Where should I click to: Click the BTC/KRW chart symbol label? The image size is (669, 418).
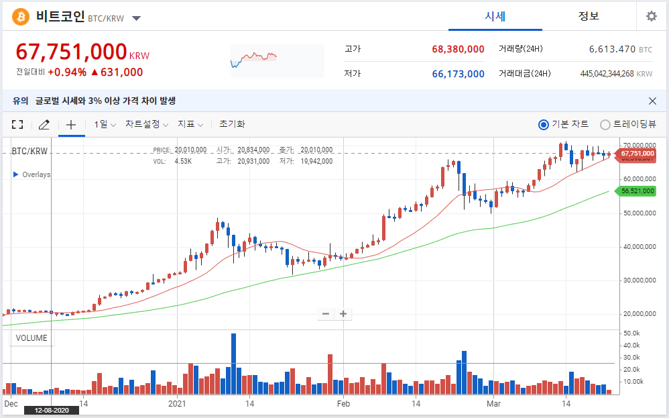(x=29, y=151)
